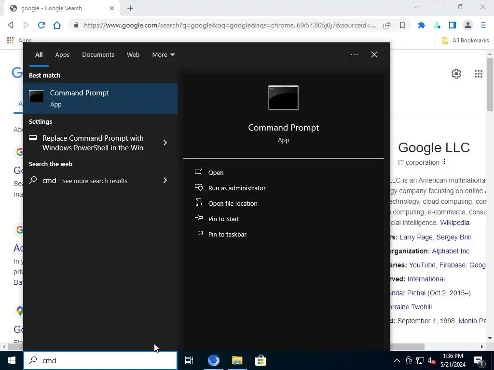
Task: Open the browser extensions puzzle icon
Action: [422, 25]
